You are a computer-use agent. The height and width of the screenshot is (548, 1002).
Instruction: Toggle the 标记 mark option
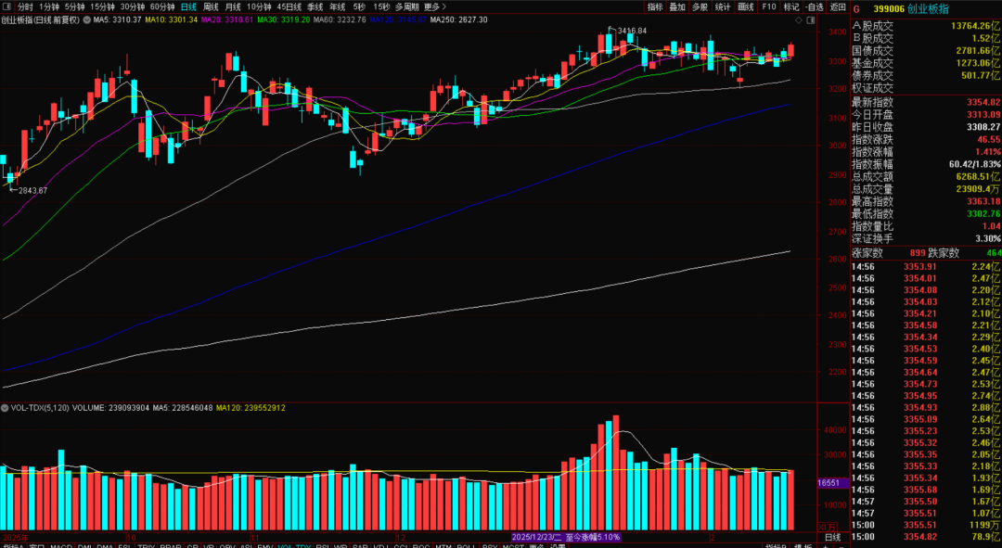790,6
